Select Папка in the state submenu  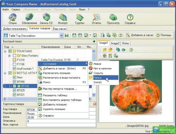[103, 78]
